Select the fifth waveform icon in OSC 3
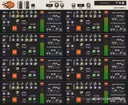Image resolution: width=128 pixels, height=105 pixels. tap(31, 36)
